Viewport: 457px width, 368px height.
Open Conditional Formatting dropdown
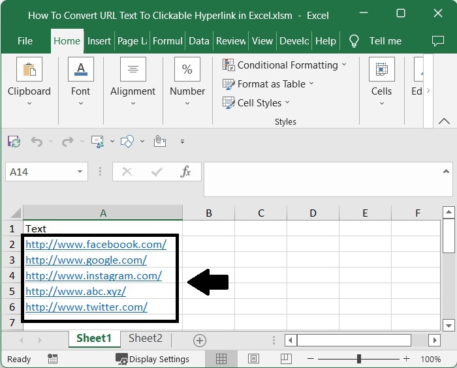coord(285,65)
